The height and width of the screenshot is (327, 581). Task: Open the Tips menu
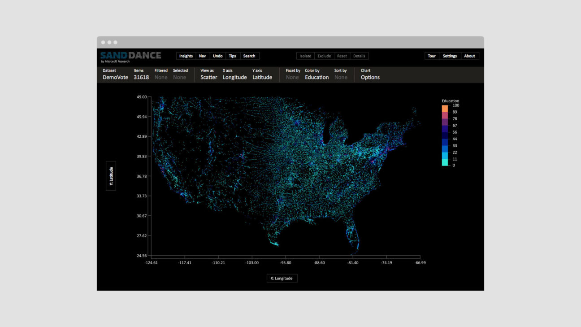[x=232, y=56]
